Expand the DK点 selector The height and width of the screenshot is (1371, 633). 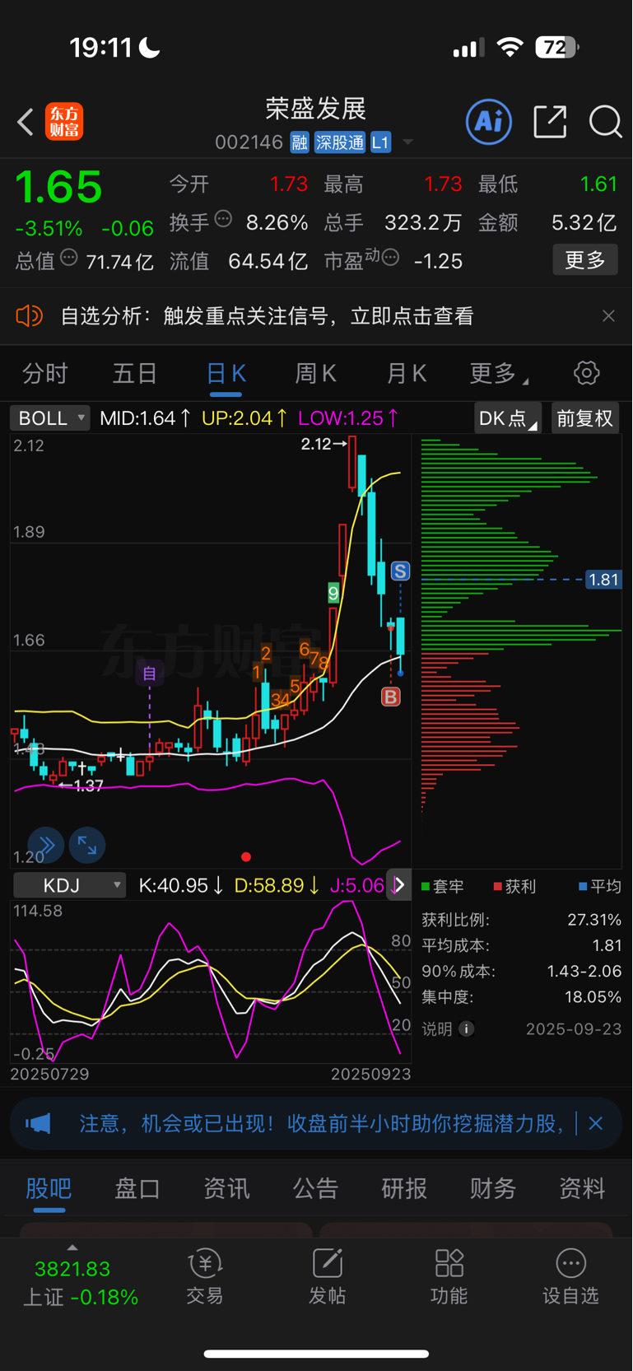pyautogui.click(x=508, y=418)
